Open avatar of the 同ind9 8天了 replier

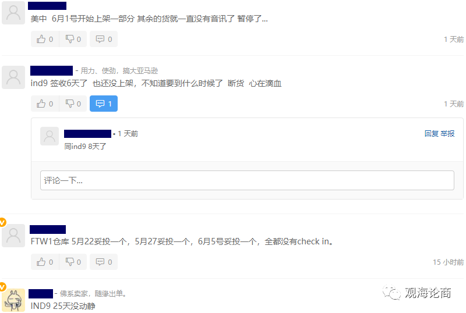click(x=50, y=136)
